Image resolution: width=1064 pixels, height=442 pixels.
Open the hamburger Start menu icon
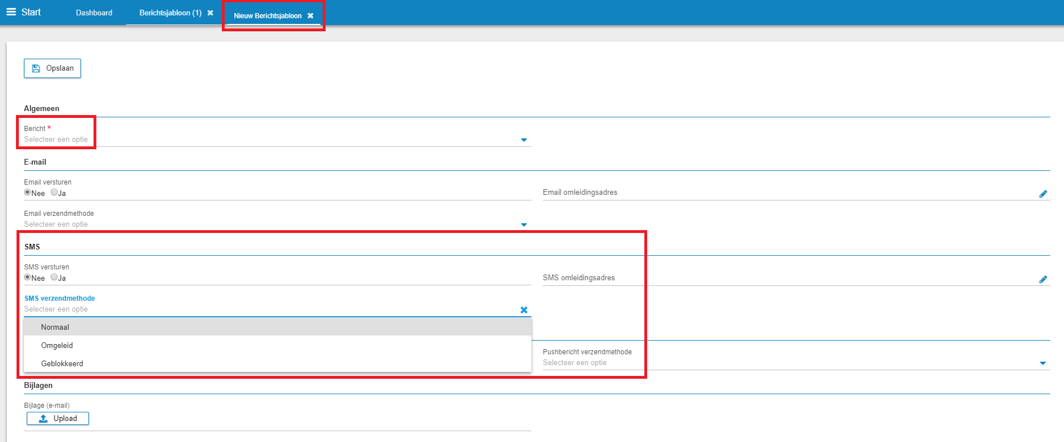tap(11, 12)
